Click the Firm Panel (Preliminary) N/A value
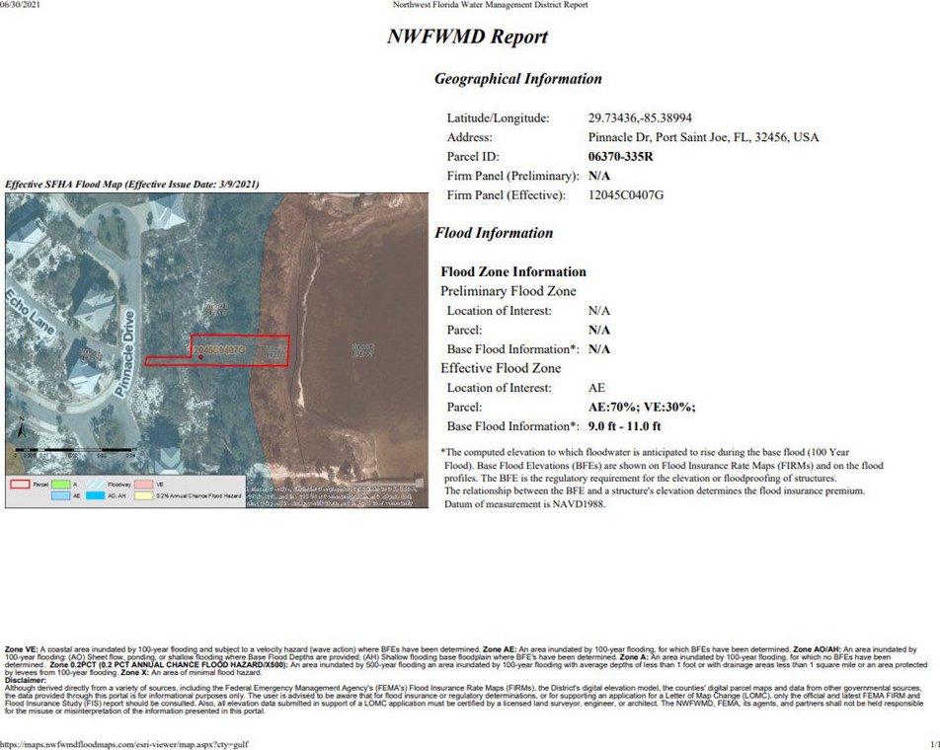Screen dimensions: 940x750 (x=599, y=176)
